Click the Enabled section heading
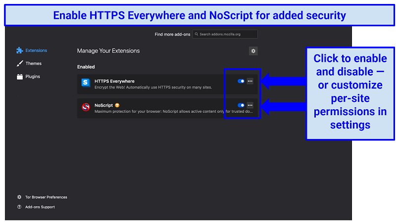This screenshot has height=224, width=399. click(x=86, y=67)
